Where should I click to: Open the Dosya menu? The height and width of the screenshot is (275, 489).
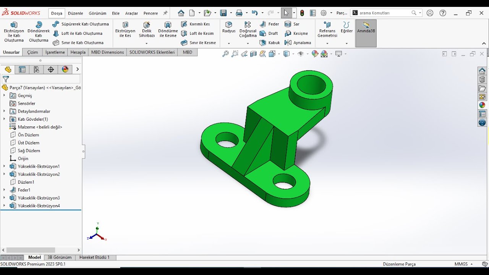pos(57,13)
